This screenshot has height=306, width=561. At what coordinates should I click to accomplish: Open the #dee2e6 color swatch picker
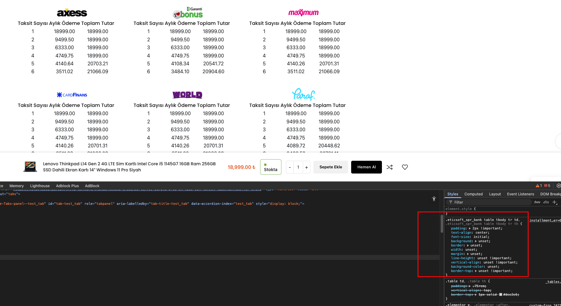[500, 294]
